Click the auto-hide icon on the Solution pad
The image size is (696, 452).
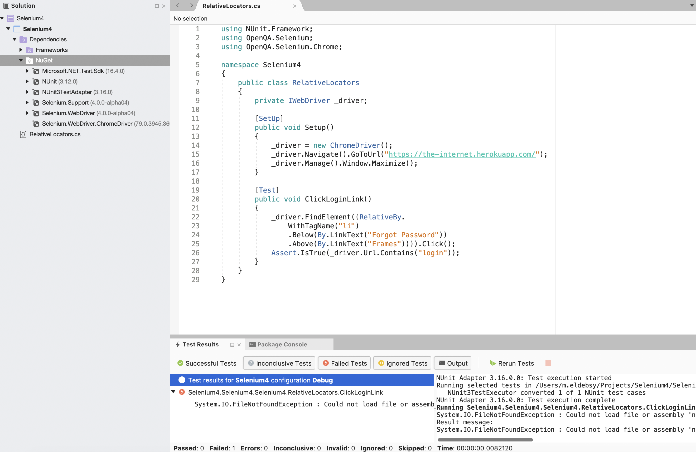point(157,6)
